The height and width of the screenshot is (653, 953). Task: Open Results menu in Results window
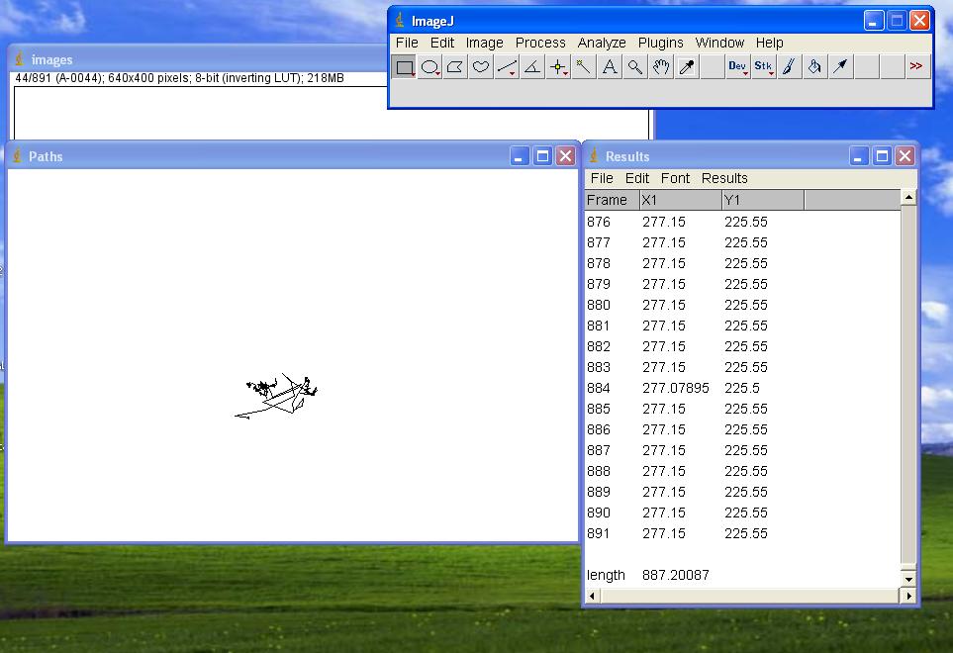724,178
